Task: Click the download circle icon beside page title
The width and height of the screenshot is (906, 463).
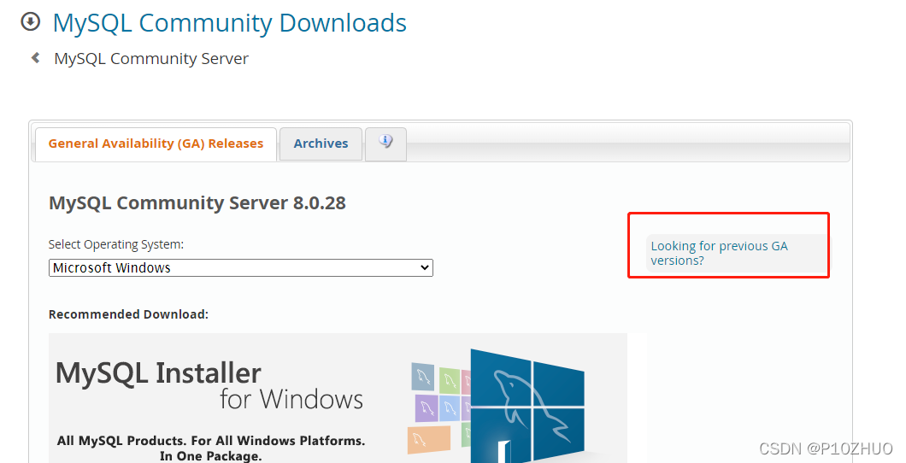Action: coord(30,22)
